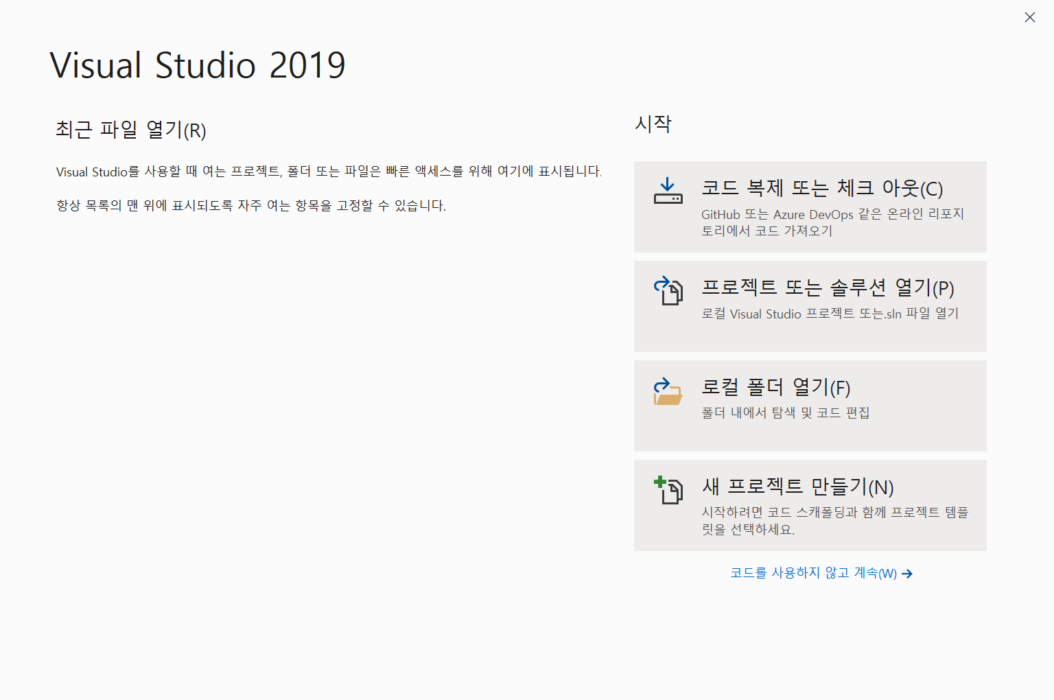Click the 로컬 Visual Studio 프로젝트 또는.sln description
The image size is (1054, 700).
[830, 314]
